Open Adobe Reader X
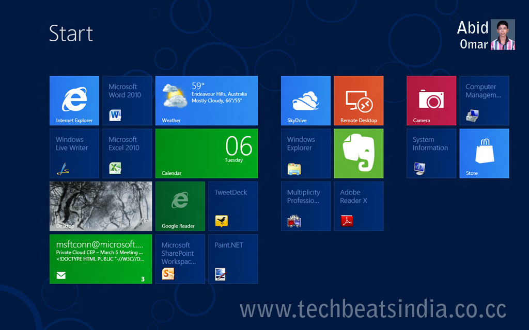 359,206
